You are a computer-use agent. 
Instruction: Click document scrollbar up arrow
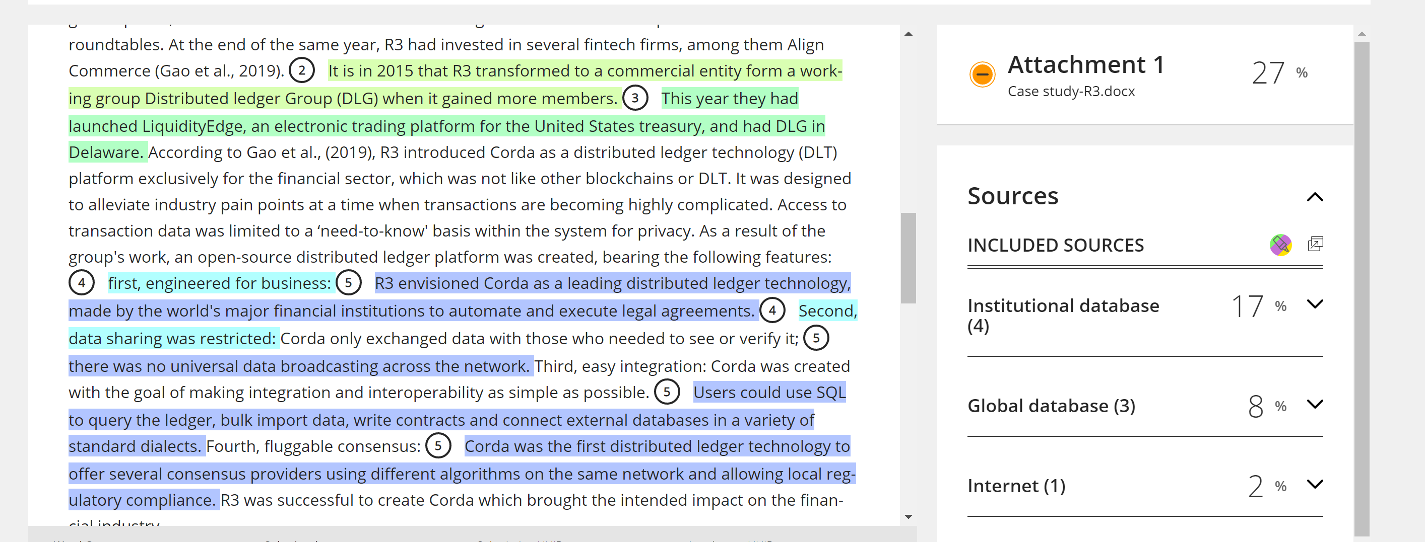(908, 34)
